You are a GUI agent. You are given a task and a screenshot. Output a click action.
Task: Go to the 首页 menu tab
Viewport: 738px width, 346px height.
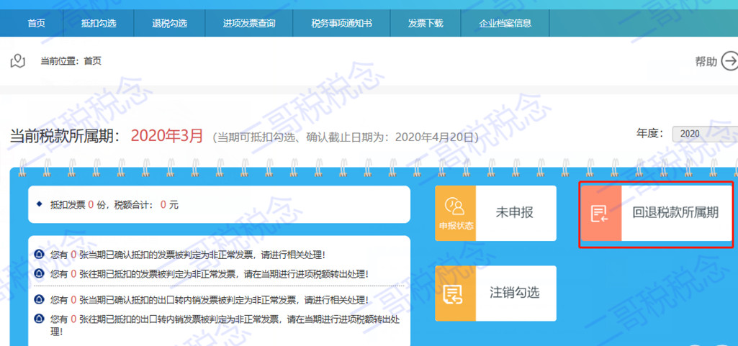click(x=36, y=23)
